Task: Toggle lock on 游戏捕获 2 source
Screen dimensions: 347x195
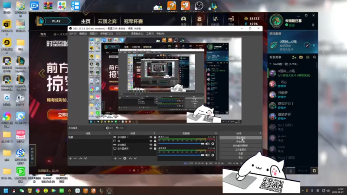Action: [x=155, y=137]
